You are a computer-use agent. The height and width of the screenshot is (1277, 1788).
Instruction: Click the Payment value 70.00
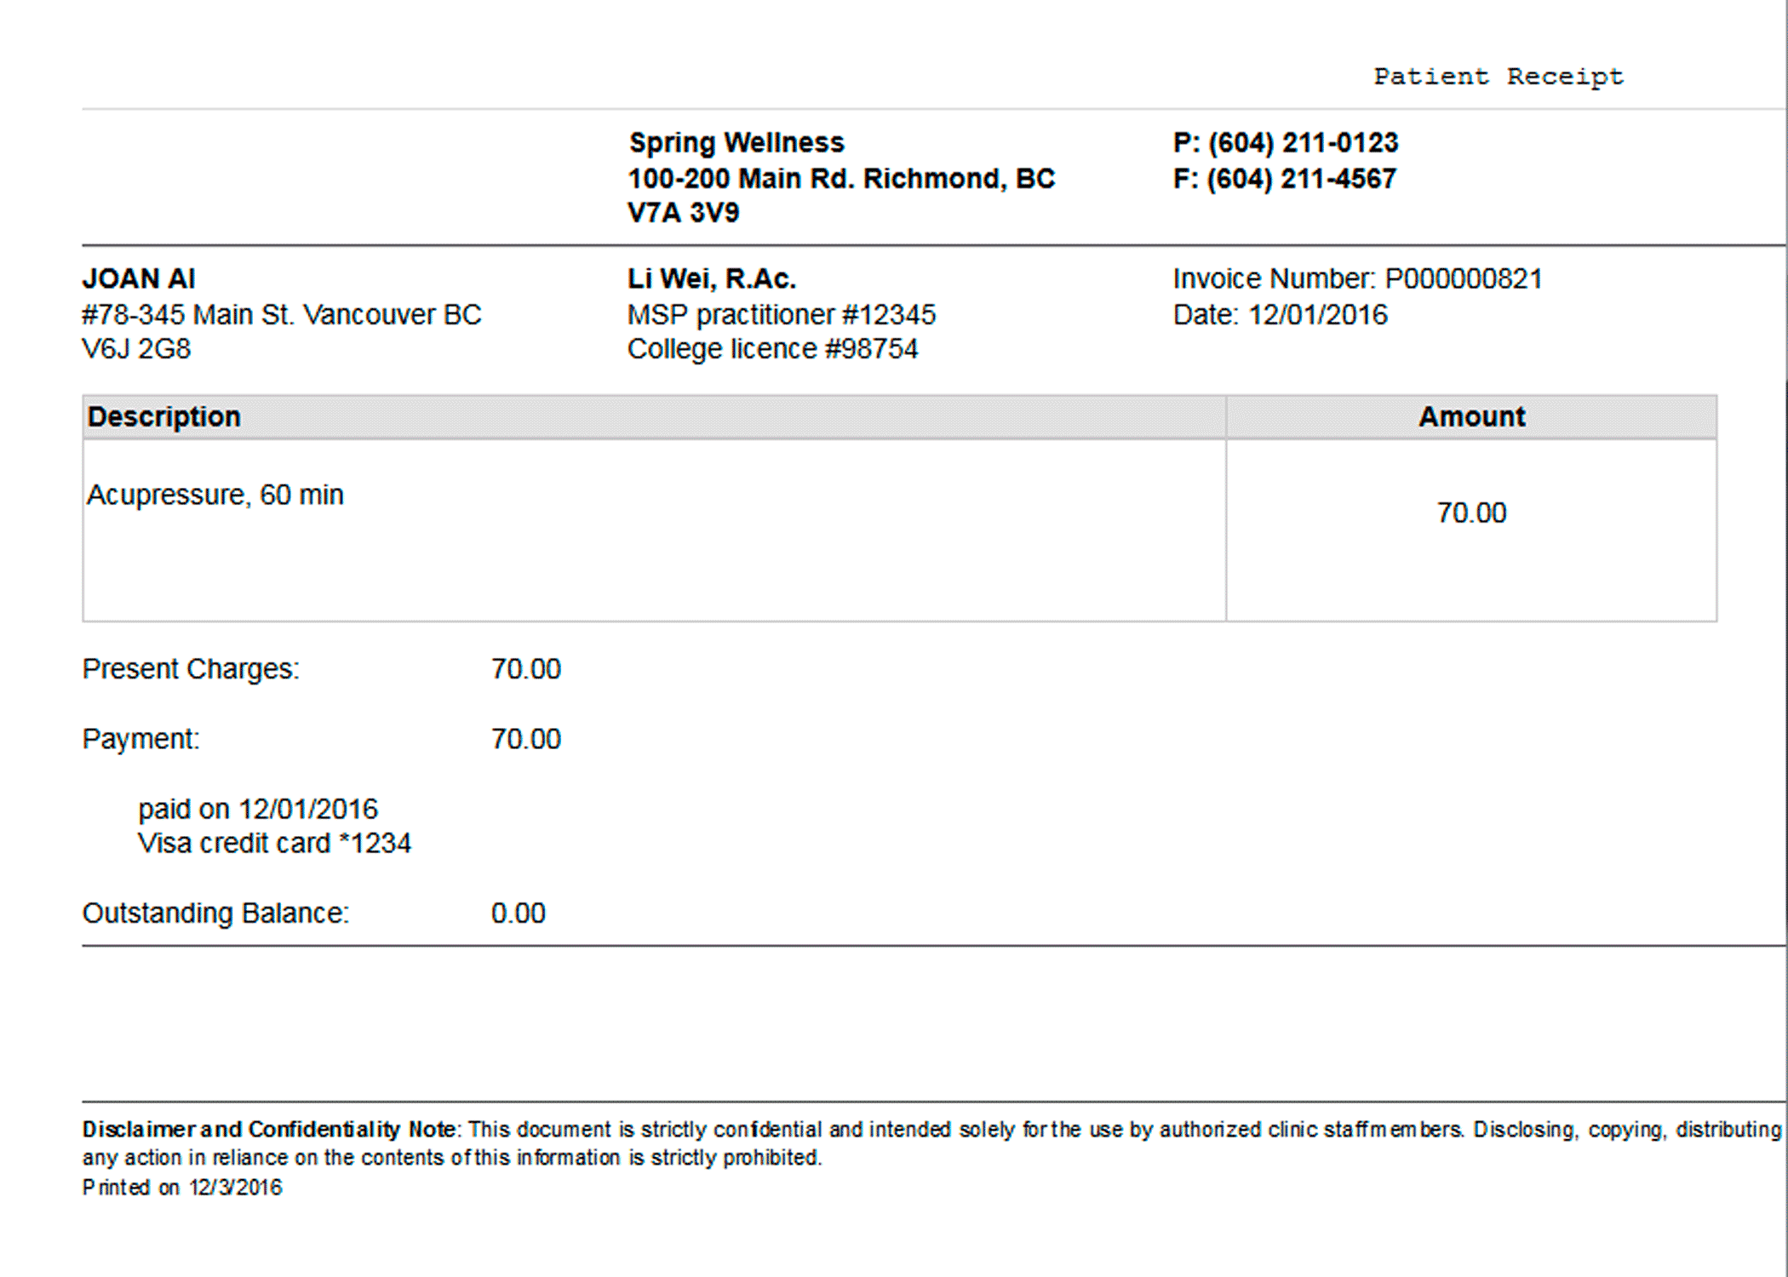pyautogui.click(x=526, y=739)
